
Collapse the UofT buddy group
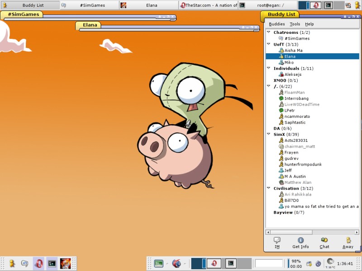click(x=268, y=44)
